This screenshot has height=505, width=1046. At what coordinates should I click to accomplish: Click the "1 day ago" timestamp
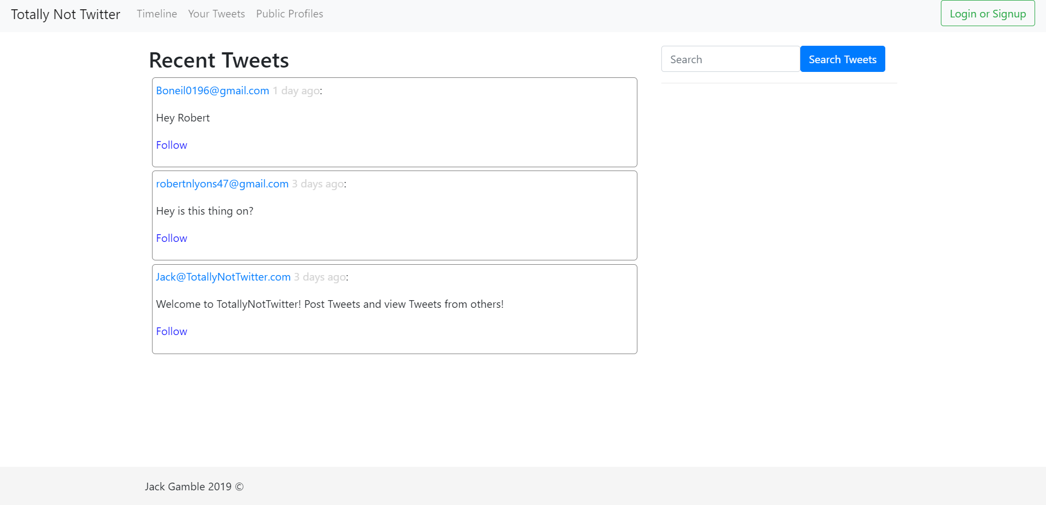tap(296, 90)
